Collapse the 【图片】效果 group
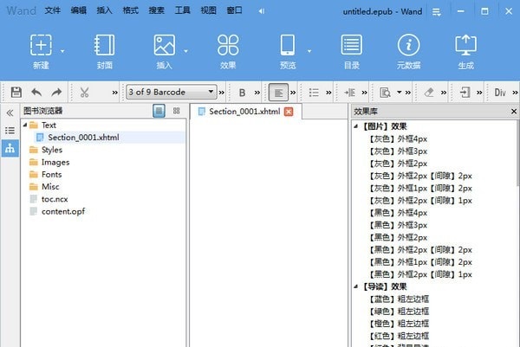Image resolution: width=520 pixels, height=347 pixels. 356,126
